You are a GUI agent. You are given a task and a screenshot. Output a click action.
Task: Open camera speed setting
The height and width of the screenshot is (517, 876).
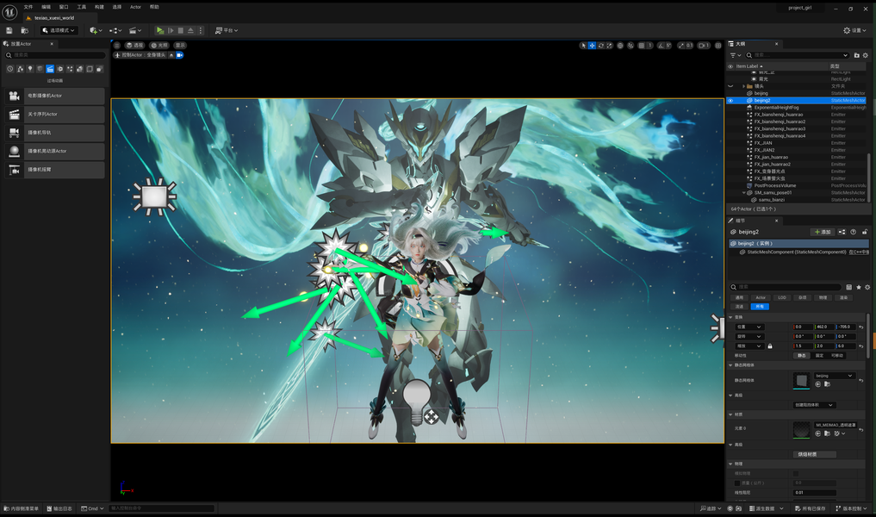[704, 46]
